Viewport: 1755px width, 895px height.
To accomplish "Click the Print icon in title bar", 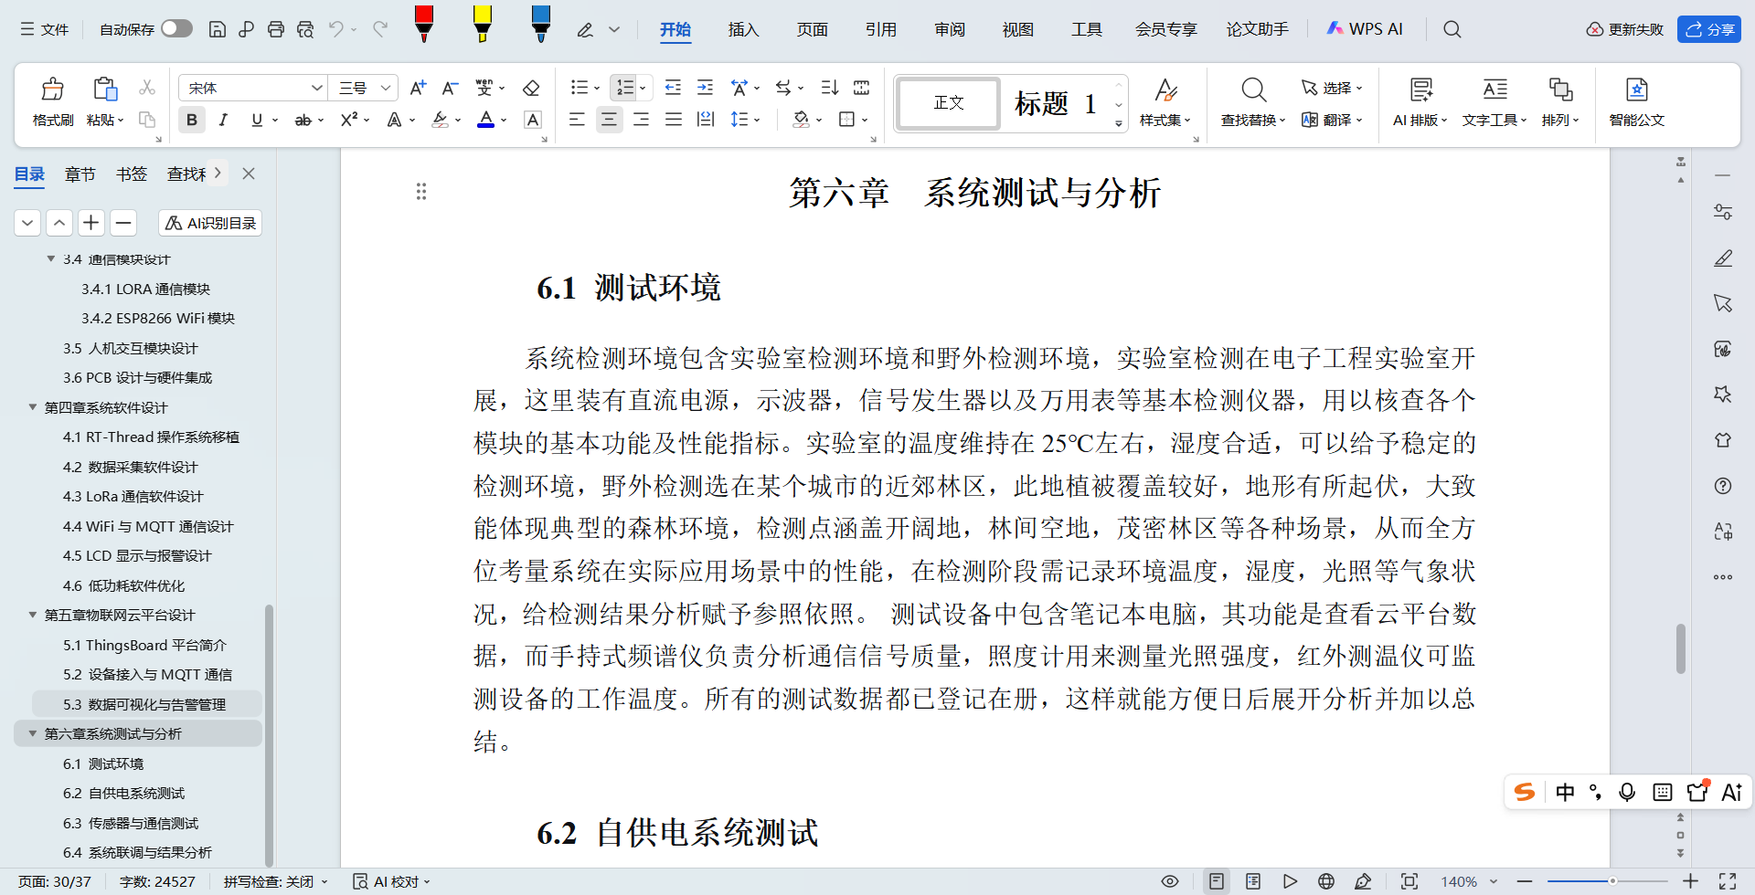I will [x=276, y=29].
